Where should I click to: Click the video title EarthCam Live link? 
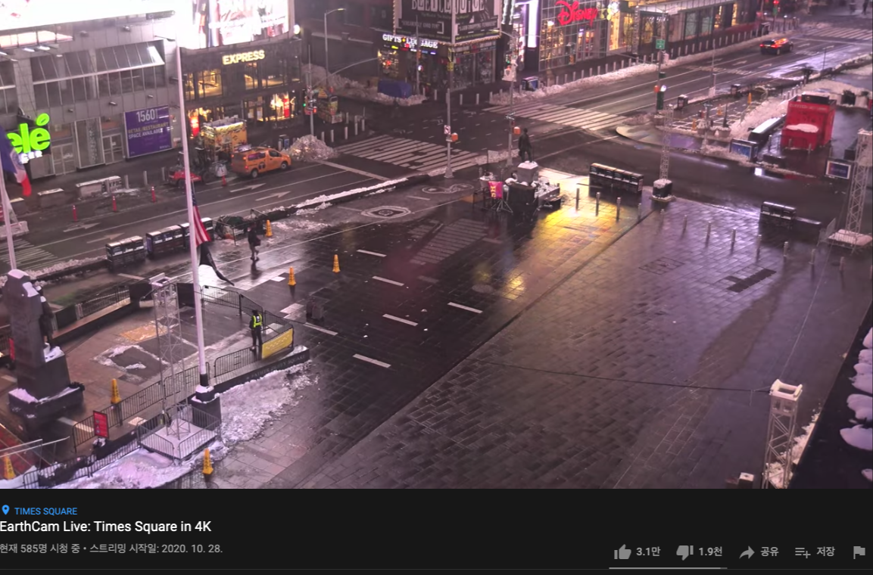click(x=106, y=527)
